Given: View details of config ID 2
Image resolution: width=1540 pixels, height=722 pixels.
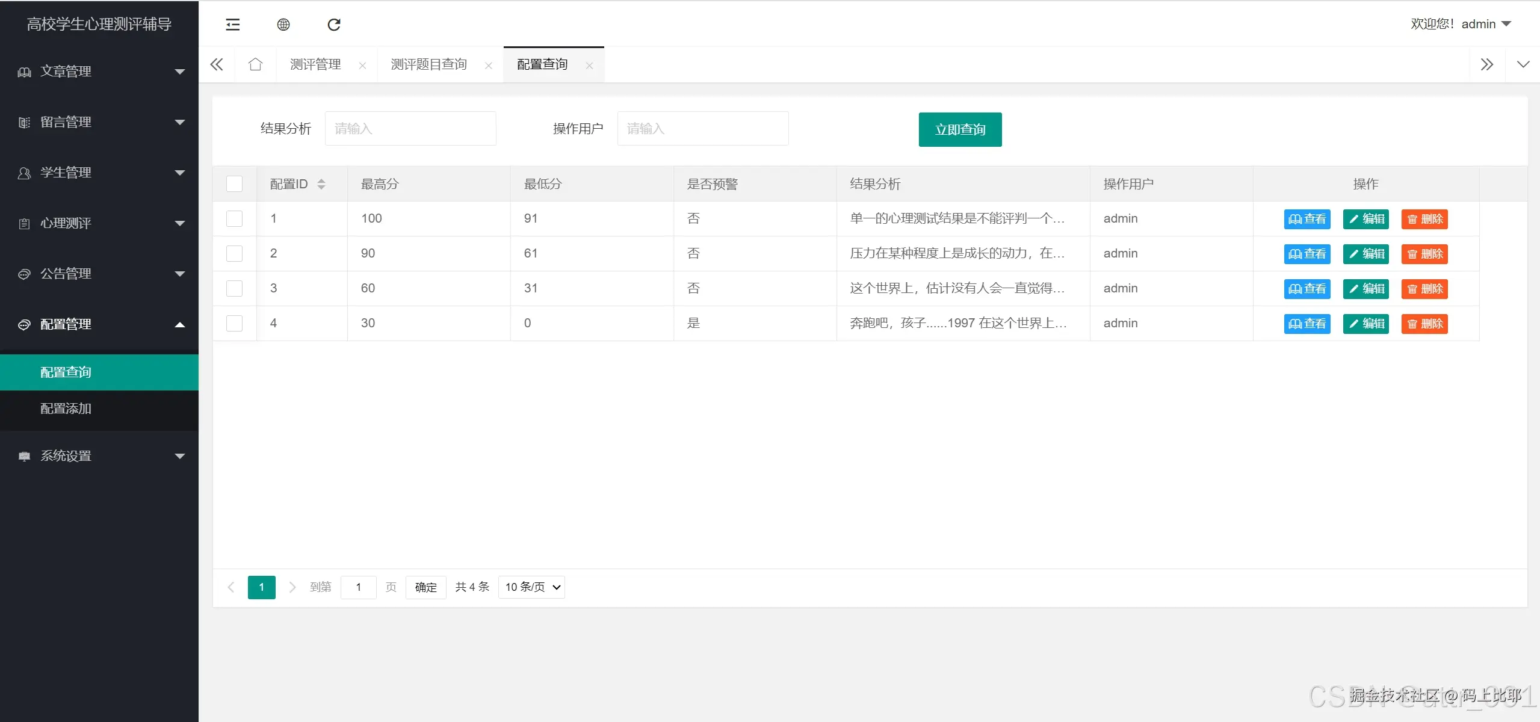Looking at the screenshot, I should pyautogui.click(x=1307, y=254).
